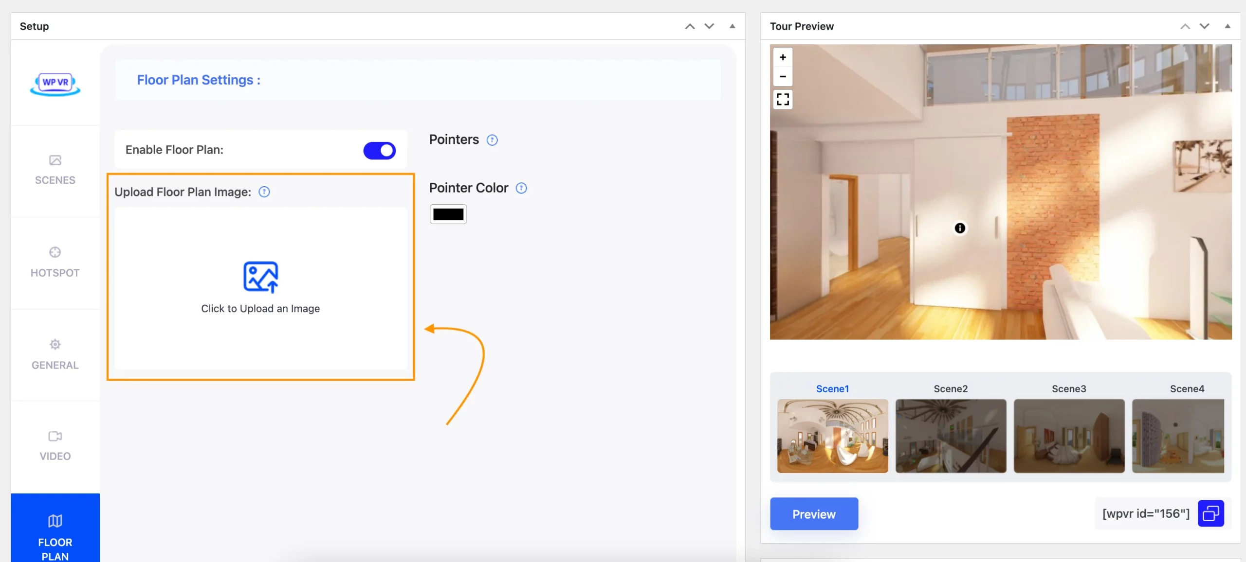Image resolution: width=1246 pixels, height=562 pixels.
Task: Select the Scene4 thumbnail
Action: click(x=1178, y=436)
